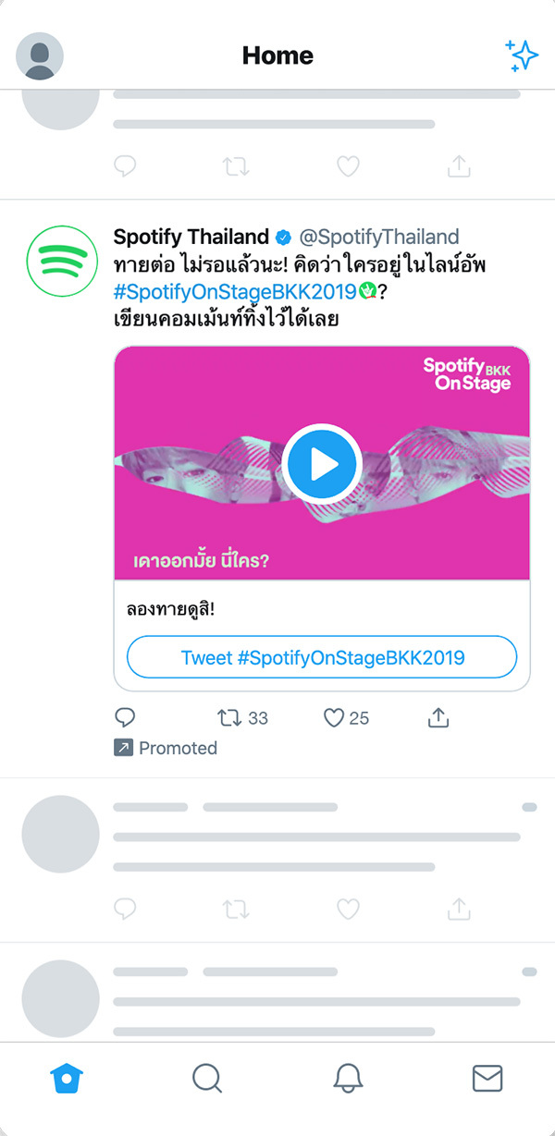
Task: Reply to the Spotify Thailand tweet
Action: coord(125,717)
